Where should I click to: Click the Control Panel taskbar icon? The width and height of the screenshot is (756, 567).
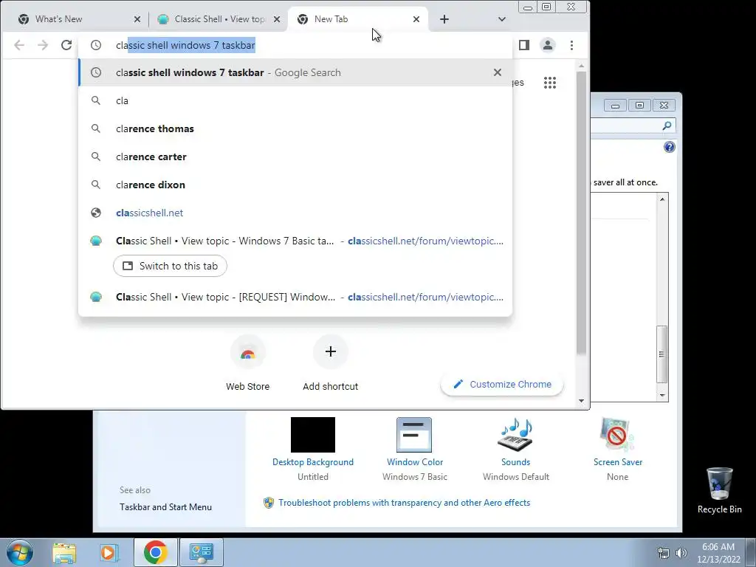[202, 552]
